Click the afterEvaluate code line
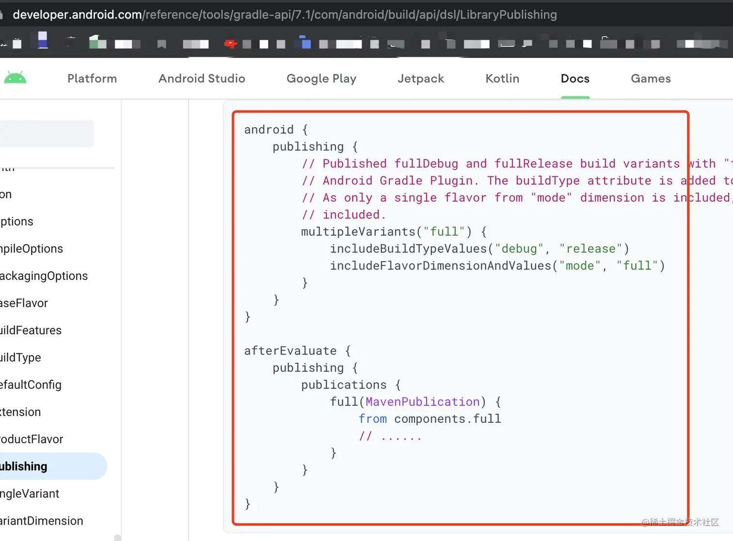The width and height of the screenshot is (733, 541). 297,351
